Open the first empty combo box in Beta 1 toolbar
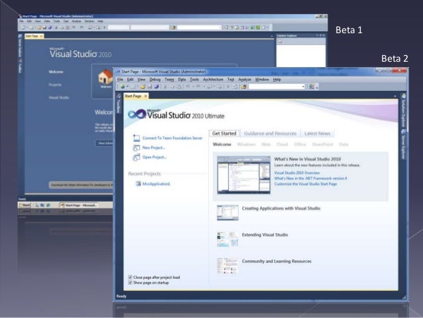The image size is (423, 318). pos(119,28)
